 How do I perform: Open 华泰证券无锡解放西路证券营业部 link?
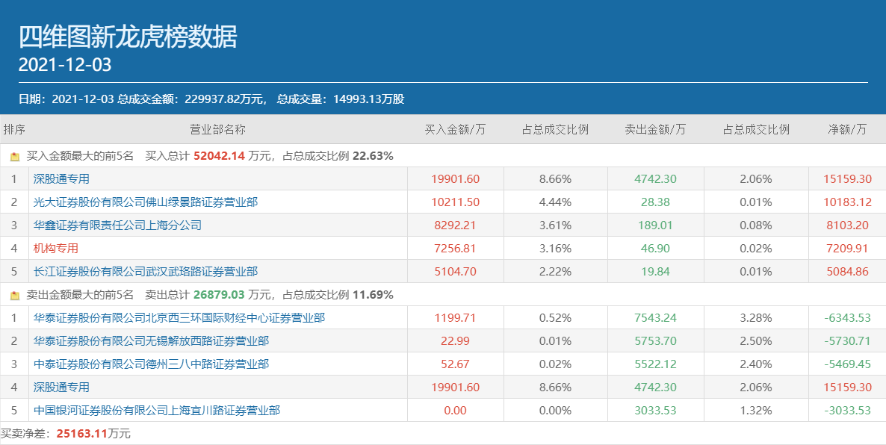point(151,341)
